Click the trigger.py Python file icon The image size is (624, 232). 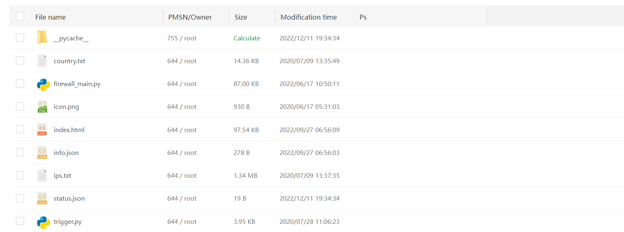pyautogui.click(x=43, y=222)
